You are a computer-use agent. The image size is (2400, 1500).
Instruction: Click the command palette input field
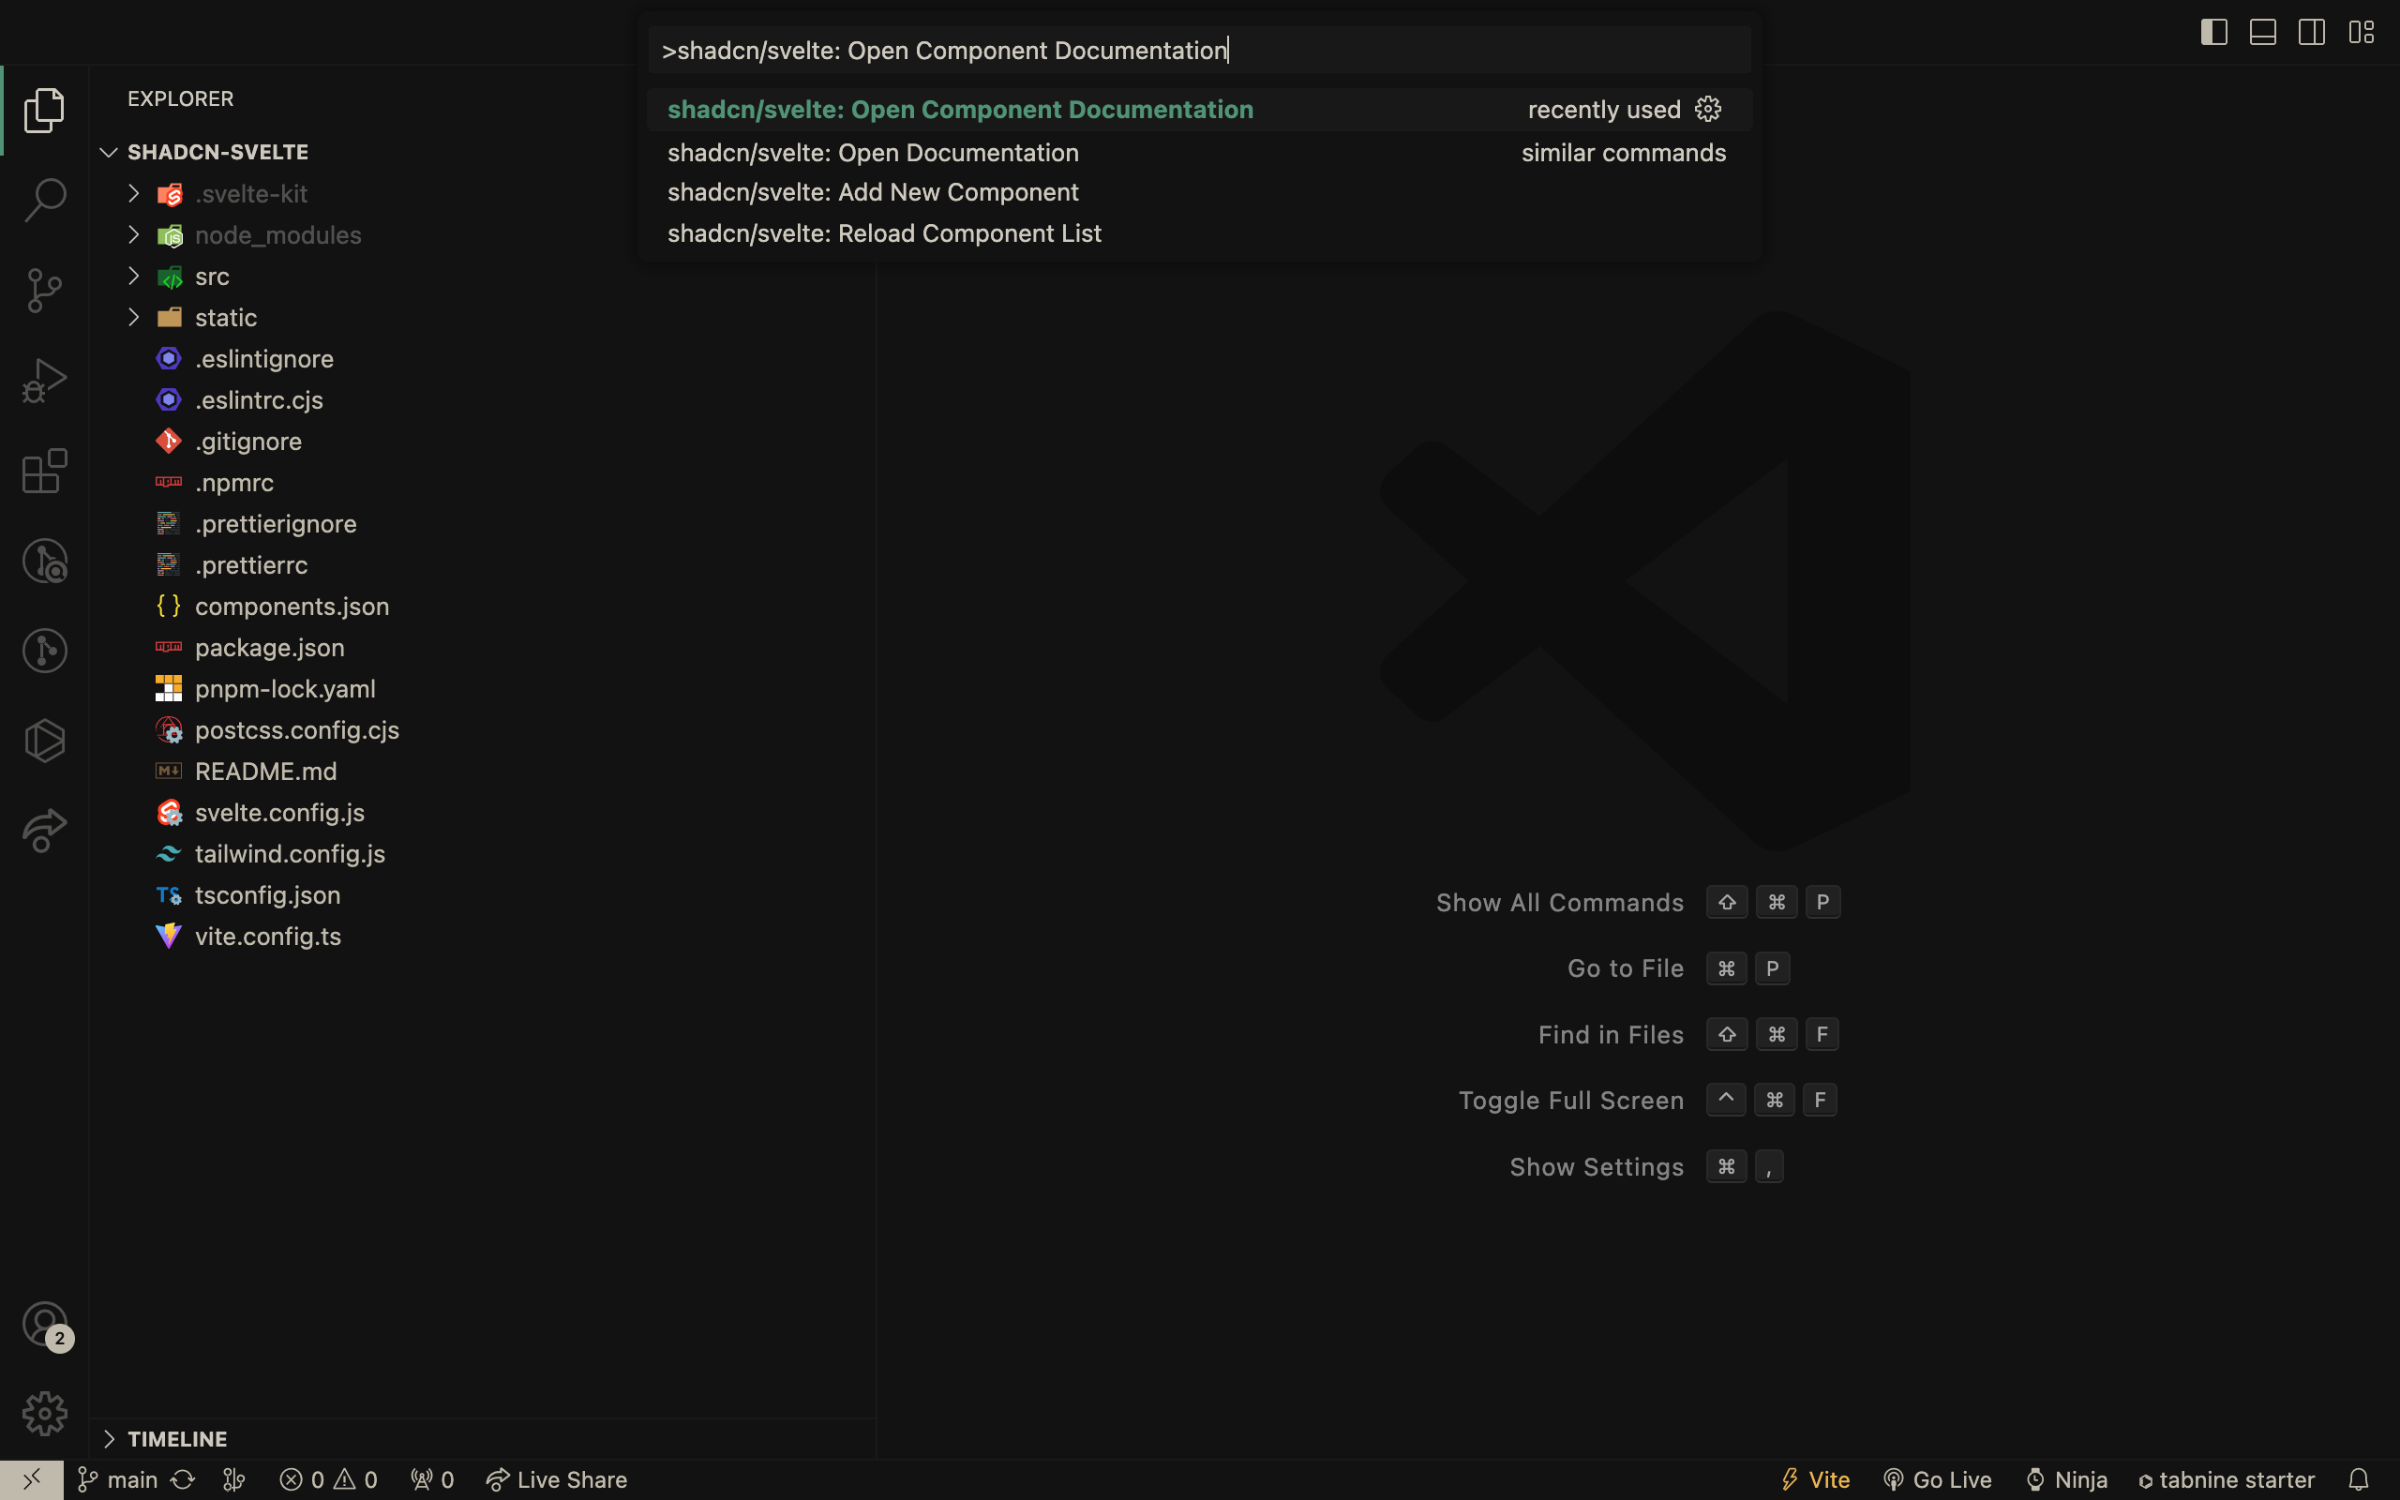click(x=1199, y=50)
